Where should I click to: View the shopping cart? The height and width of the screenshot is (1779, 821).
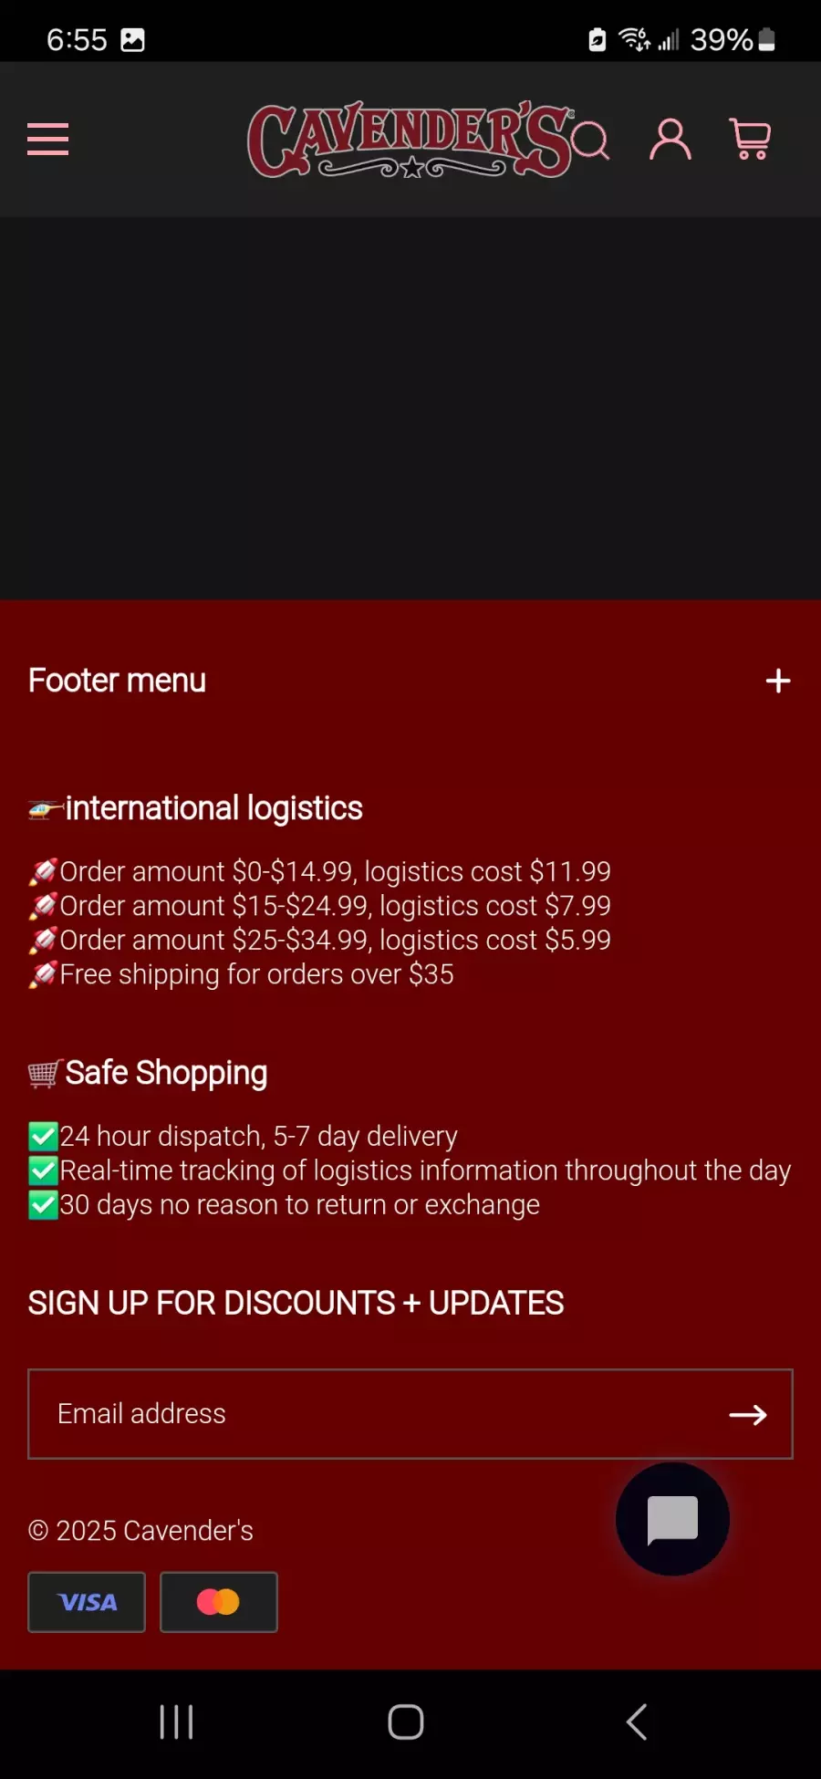[x=751, y=140]
